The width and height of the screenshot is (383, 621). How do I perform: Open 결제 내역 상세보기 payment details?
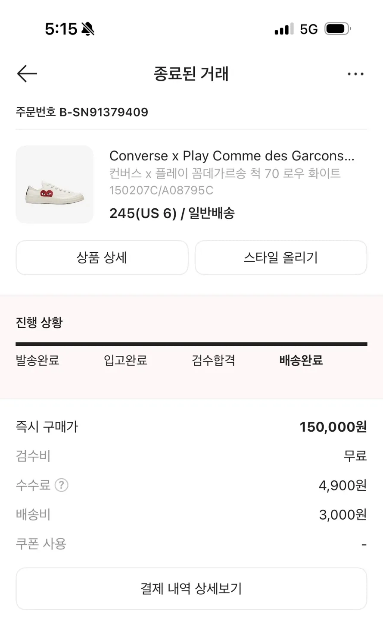pos(191,589)
